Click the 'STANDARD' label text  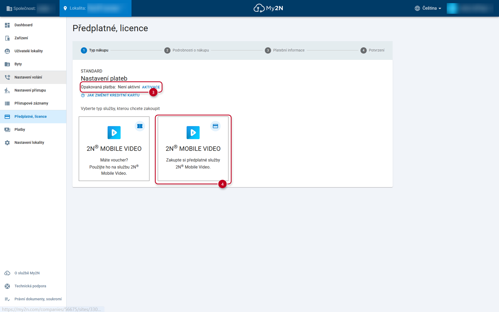91,71
